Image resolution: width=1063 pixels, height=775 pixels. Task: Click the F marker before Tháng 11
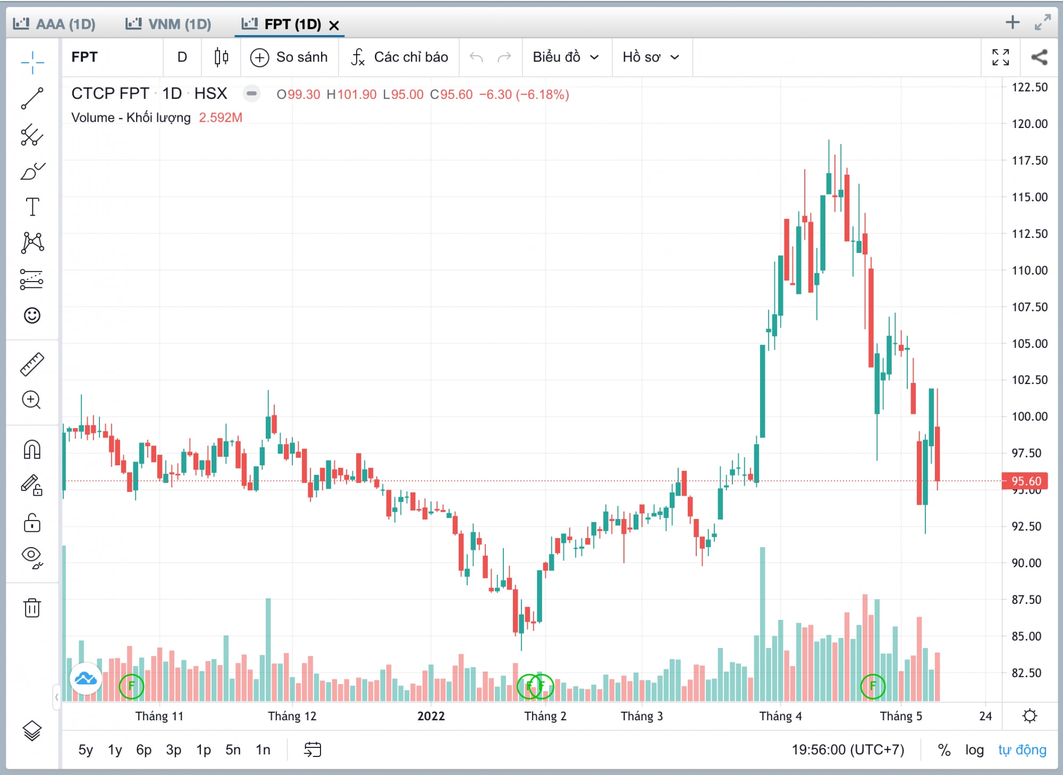point(131,686)
